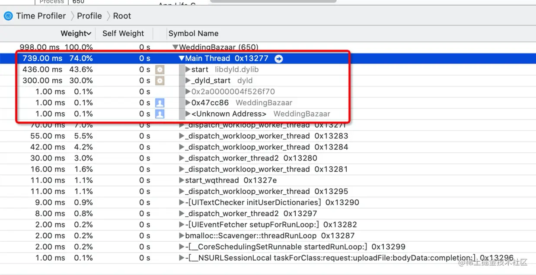536x275 pixels.
Task: Click the dyld library label beside _dyld_start
Action: click(245, 81)
